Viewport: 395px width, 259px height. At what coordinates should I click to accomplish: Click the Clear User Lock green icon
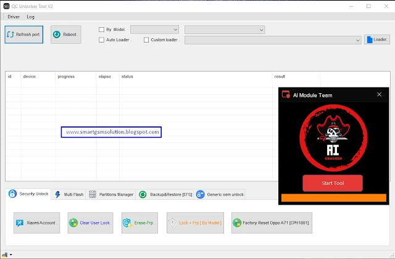73,223
